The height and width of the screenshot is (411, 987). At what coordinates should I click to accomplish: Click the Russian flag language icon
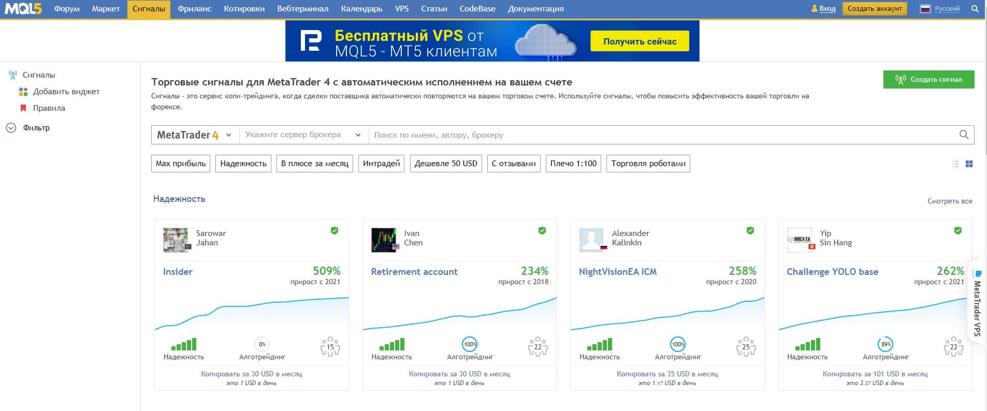click(x=925, y=9)
